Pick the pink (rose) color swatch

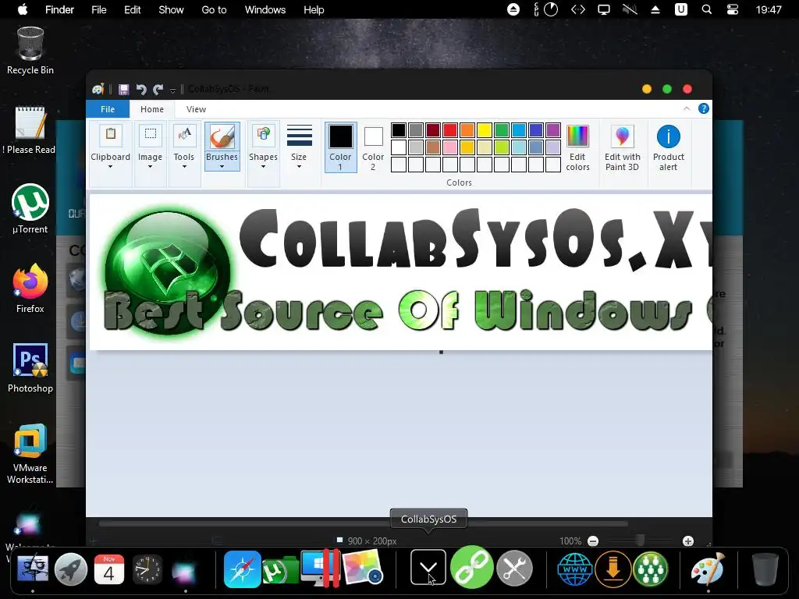click(x=450, y=147)
